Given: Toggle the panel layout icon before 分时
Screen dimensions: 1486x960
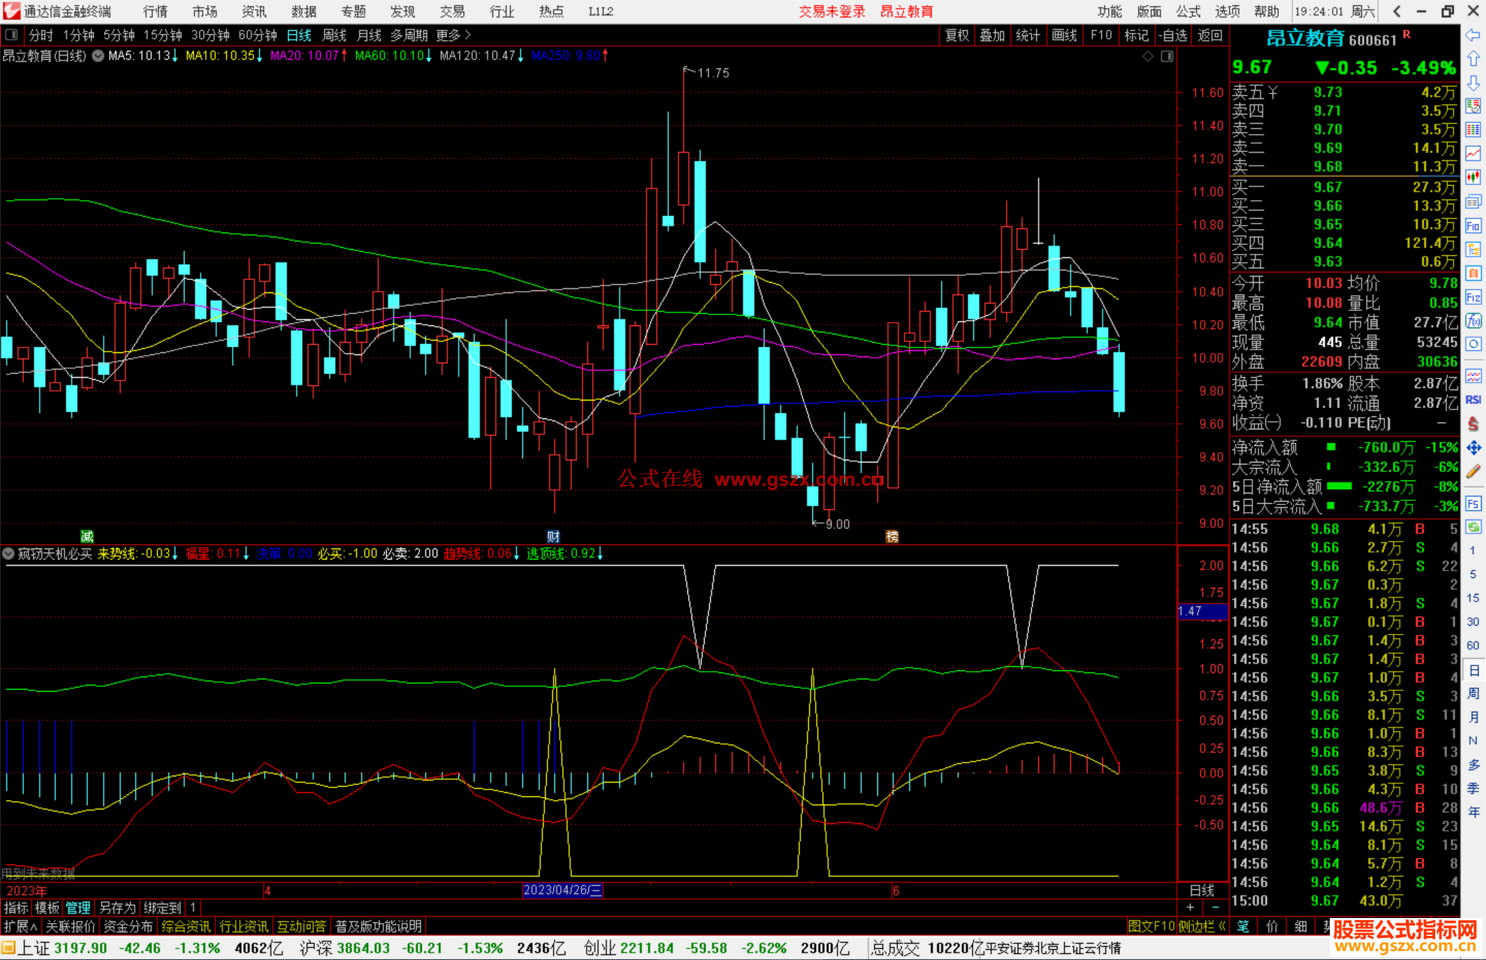Looking at the screenshot, I should 11,35.
